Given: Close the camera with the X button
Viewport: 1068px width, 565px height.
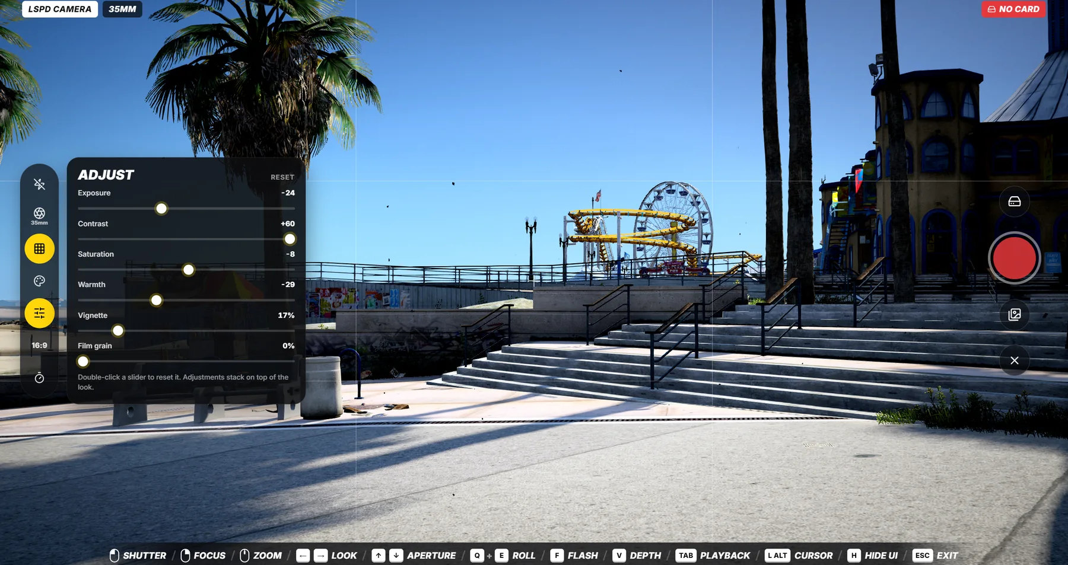Looking at the screenshot, I should [x=1014, y=360].
